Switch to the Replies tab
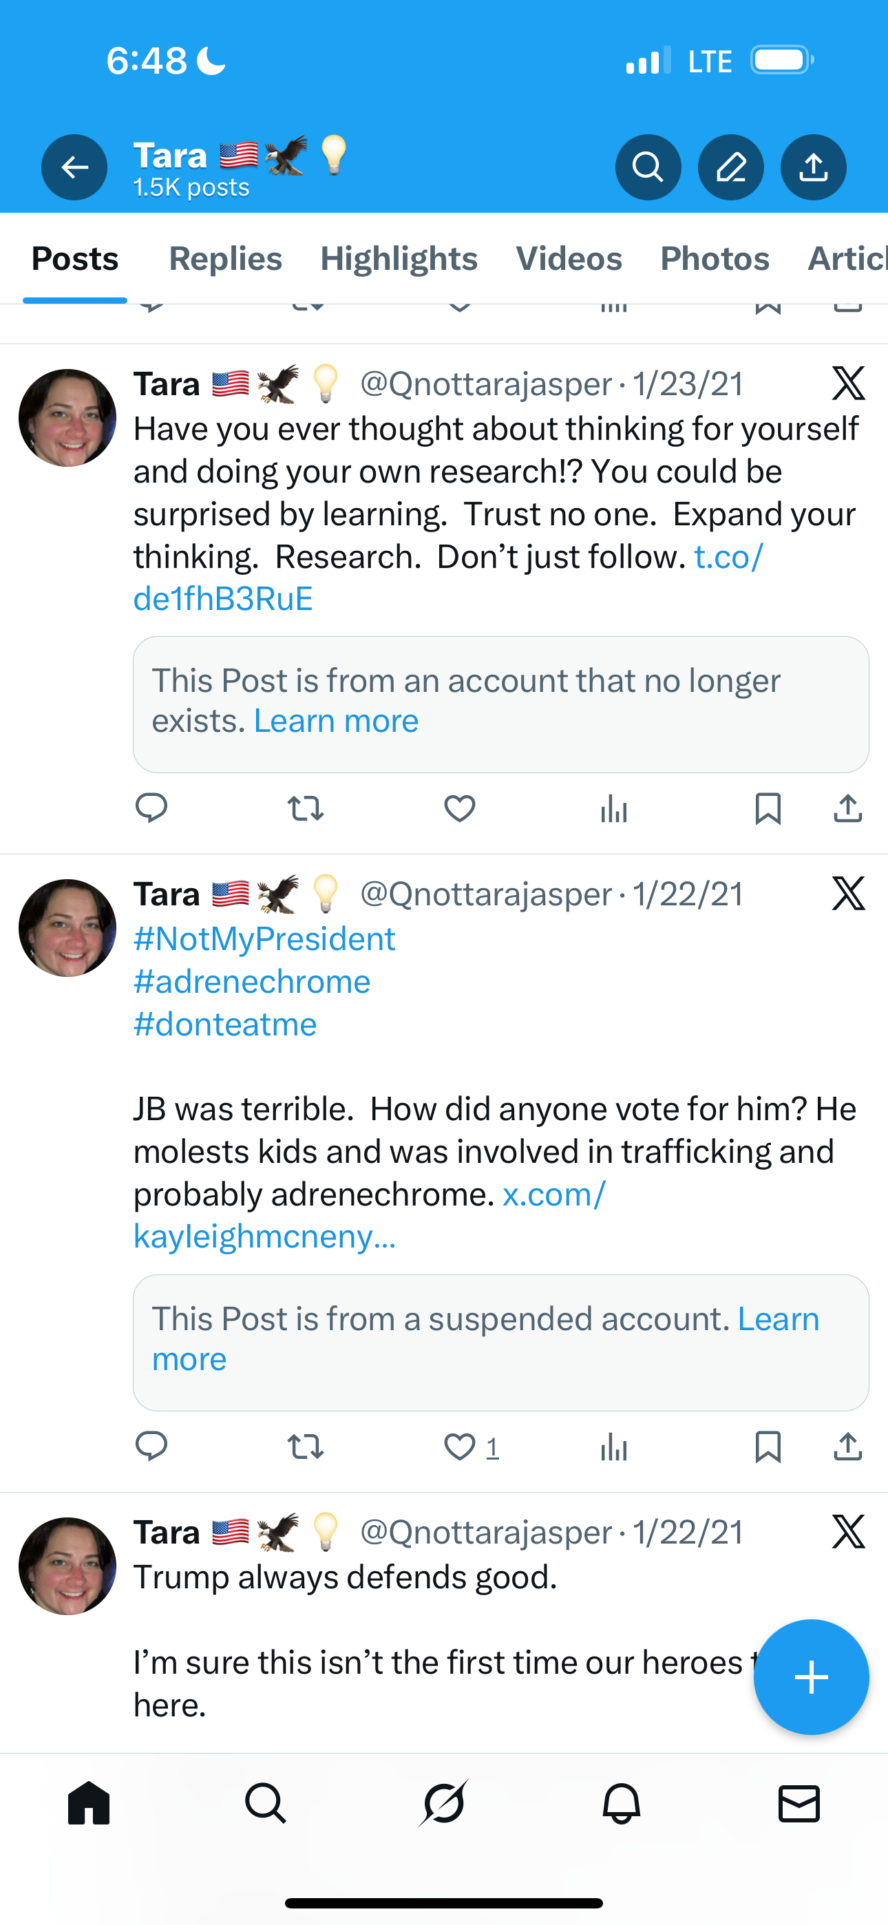This screenshot has height=1925, width=888. pos(225,259)
